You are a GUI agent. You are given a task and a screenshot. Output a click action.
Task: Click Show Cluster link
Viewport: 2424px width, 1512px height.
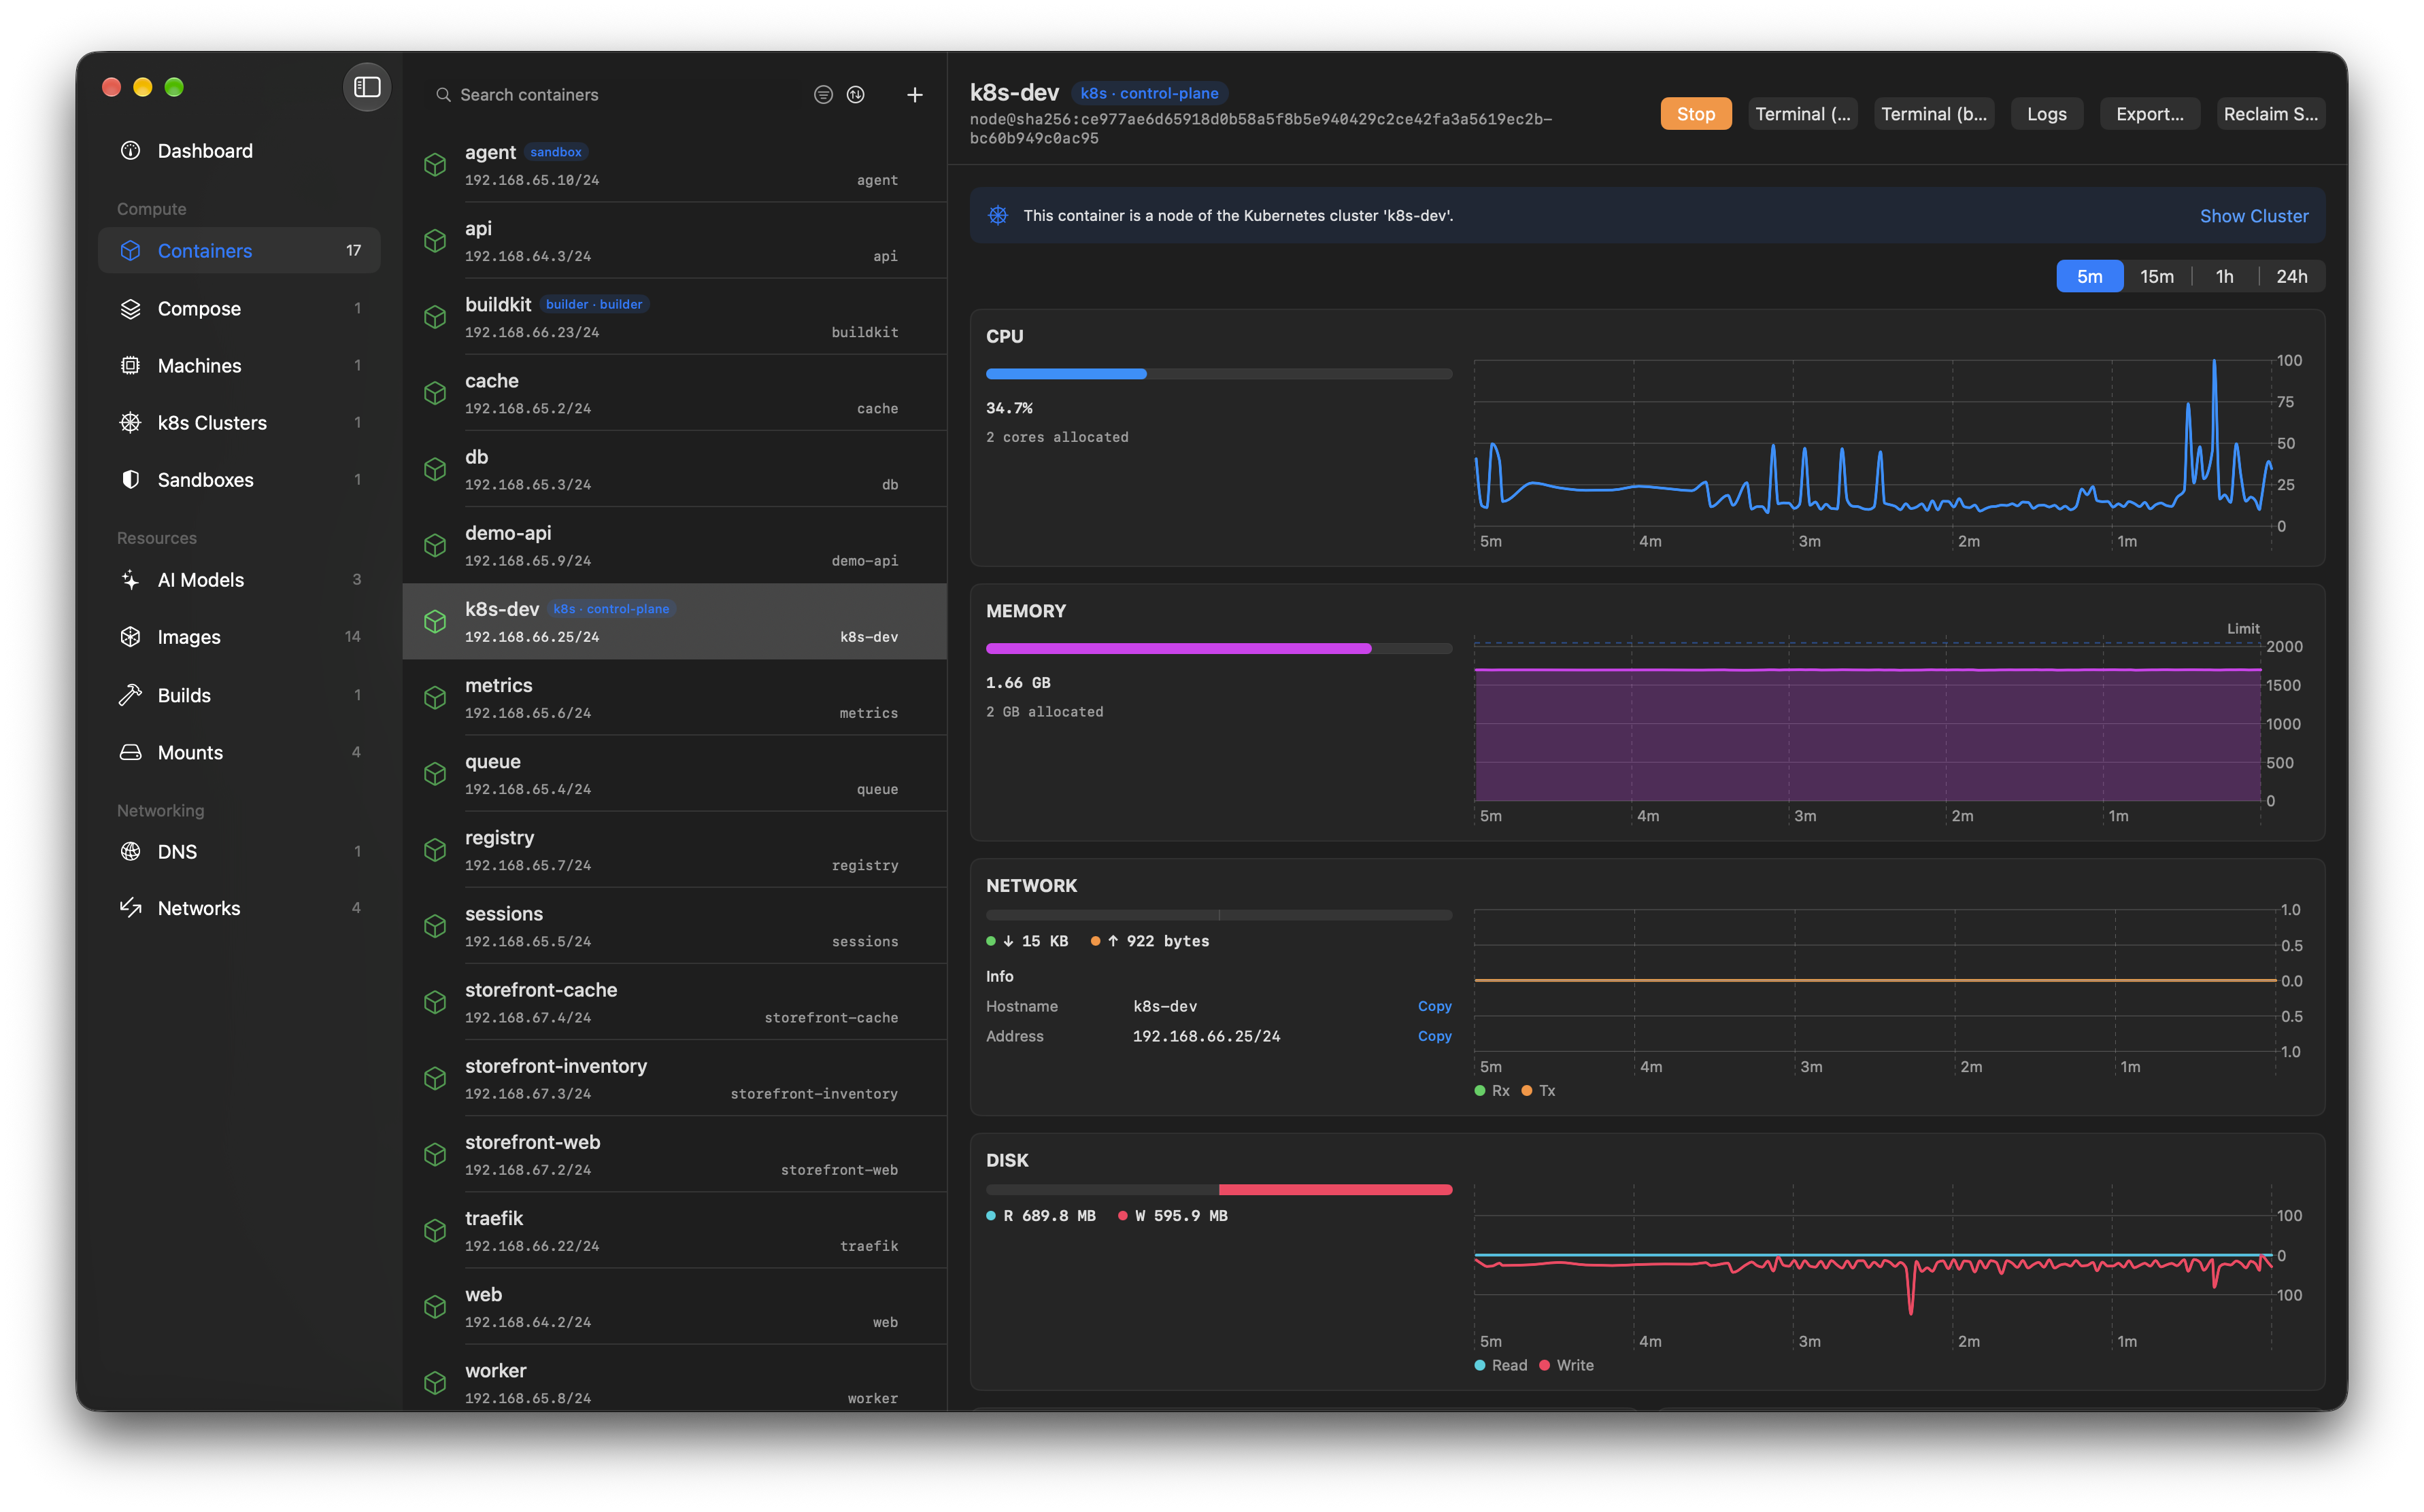tap(2253, 216)
